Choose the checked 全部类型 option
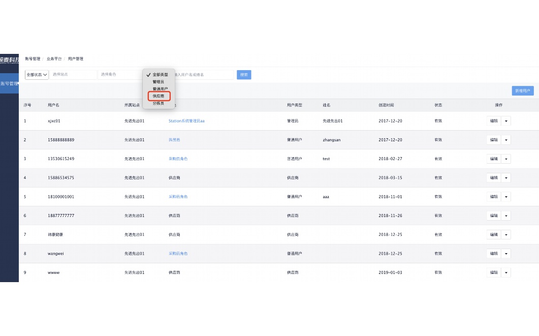Screen dimensions: 539x336 (160, 75)
